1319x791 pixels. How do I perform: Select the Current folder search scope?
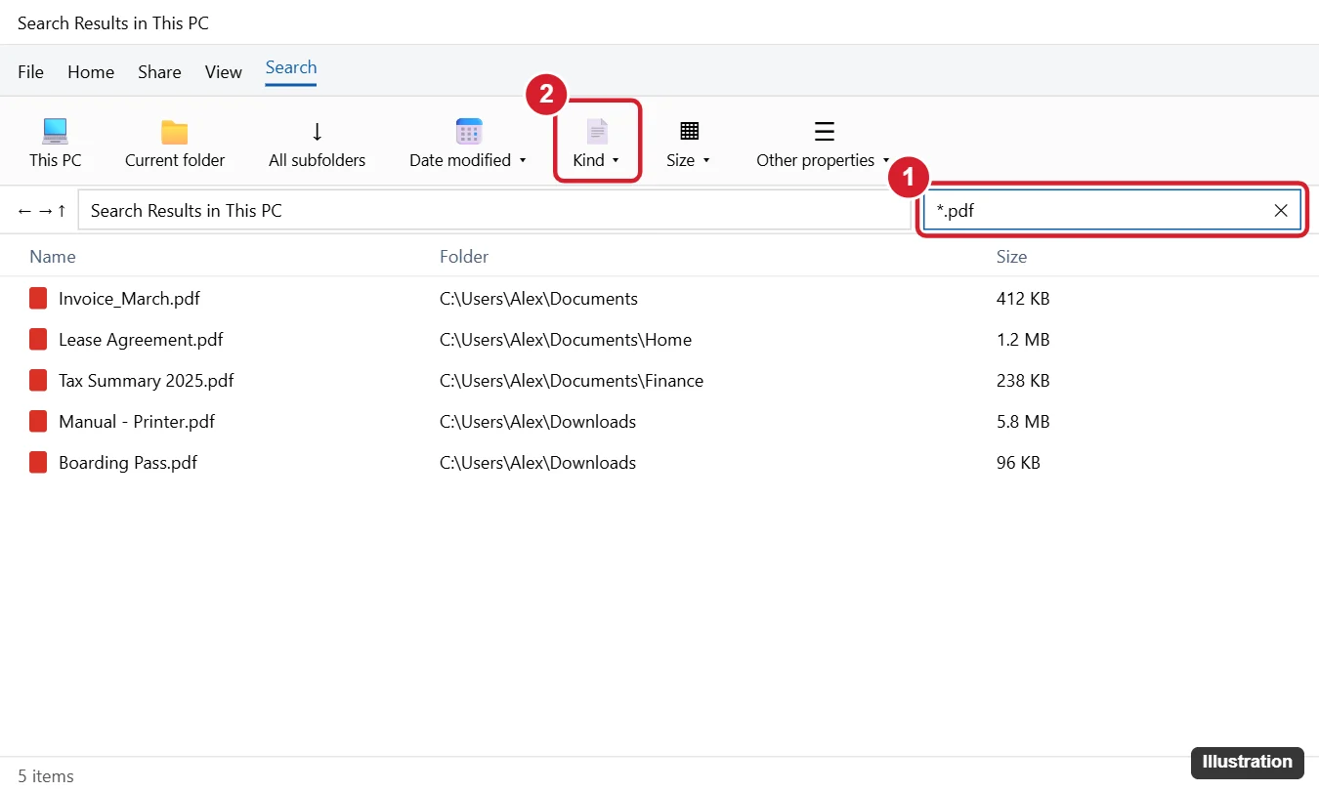coord(175,143)
